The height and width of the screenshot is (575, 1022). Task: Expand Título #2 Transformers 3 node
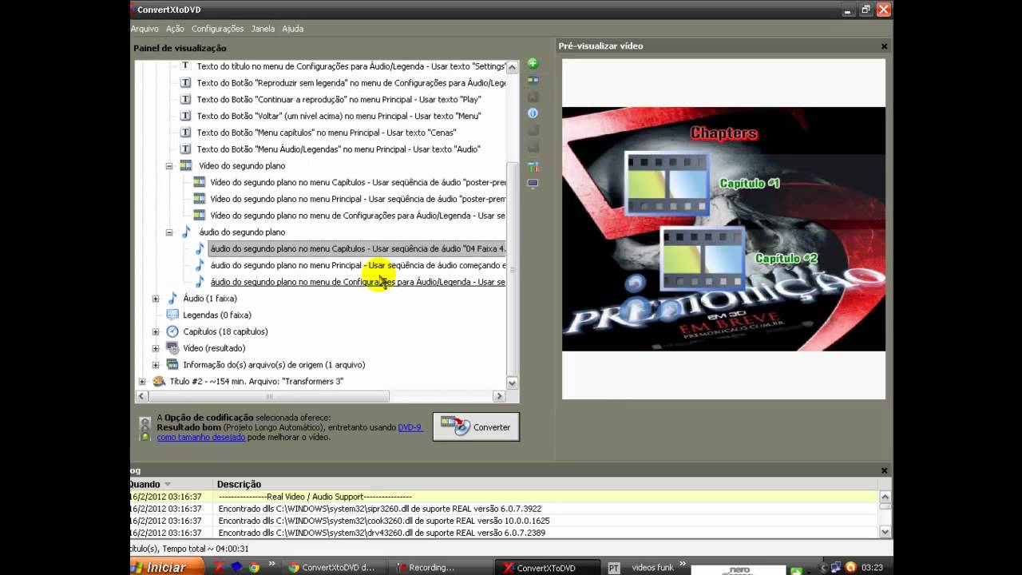[x=142, y=382]
